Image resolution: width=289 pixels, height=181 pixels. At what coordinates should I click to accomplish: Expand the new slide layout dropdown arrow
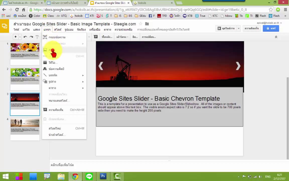20,37
